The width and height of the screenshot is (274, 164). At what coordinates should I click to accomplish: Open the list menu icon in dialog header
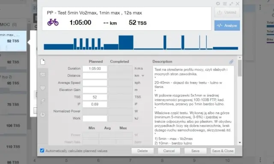click(225, 3)
